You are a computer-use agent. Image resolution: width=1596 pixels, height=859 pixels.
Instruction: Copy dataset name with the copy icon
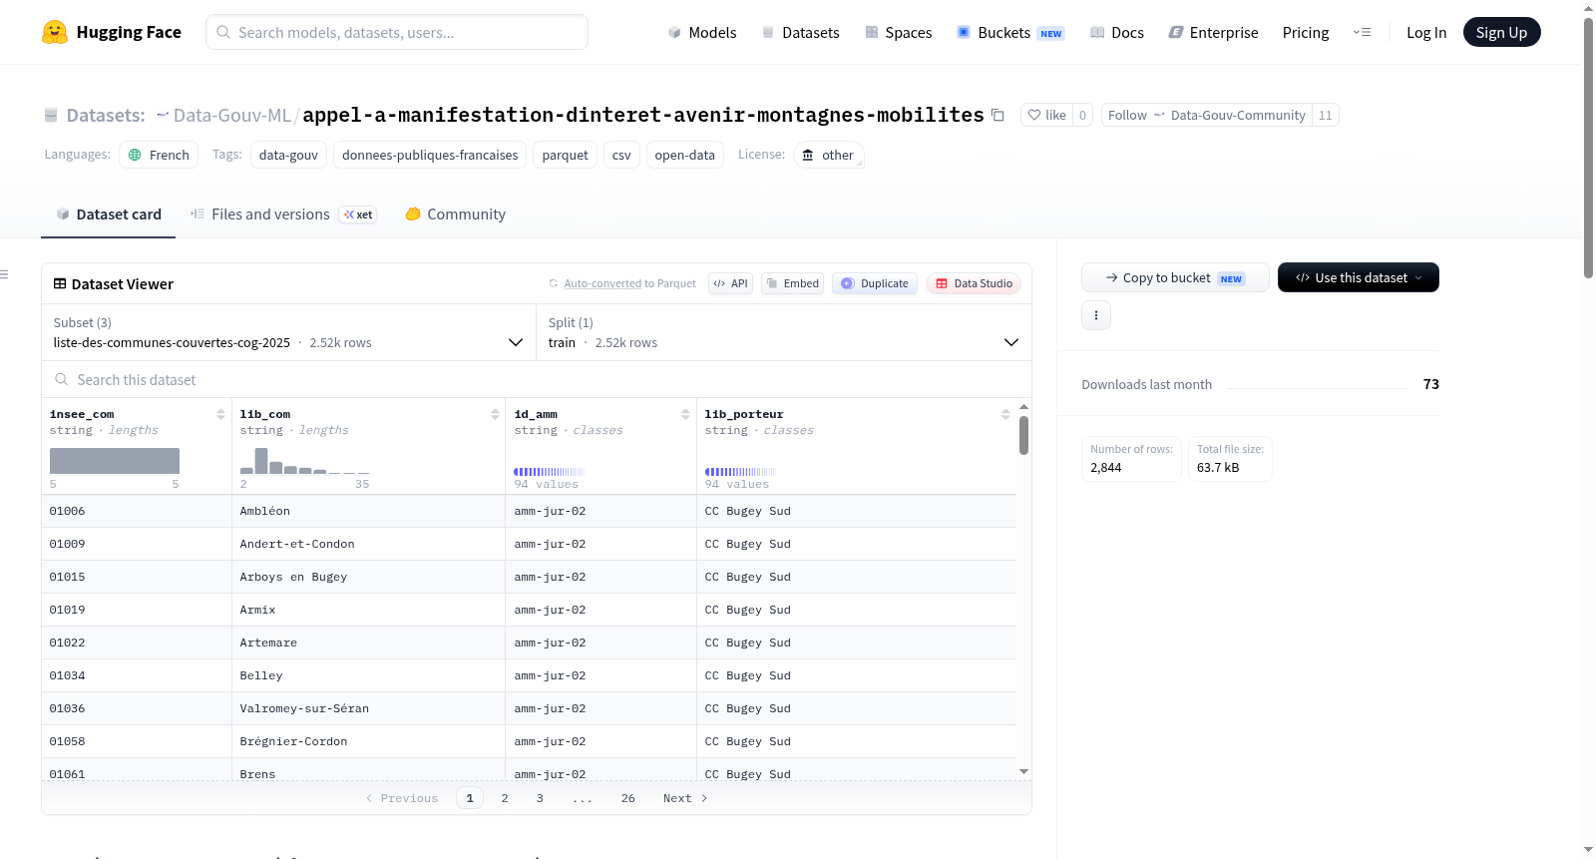(x=997, y=115)
